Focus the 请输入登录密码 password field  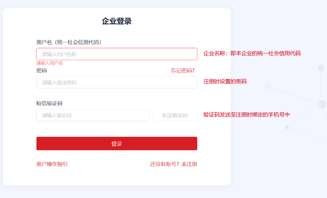[x=117, y=83]
